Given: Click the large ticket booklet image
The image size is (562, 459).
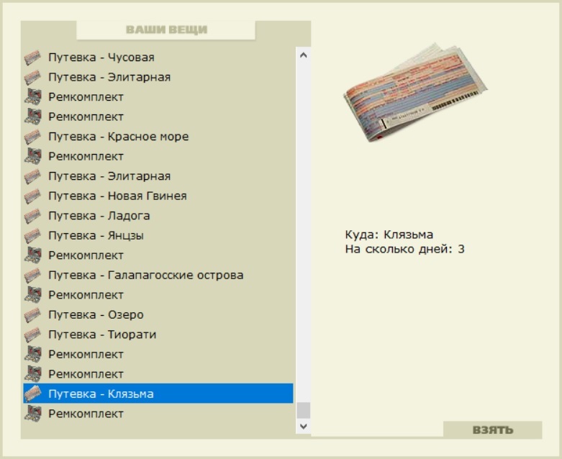Looking at the screenshot, I should tap(415, 92).
